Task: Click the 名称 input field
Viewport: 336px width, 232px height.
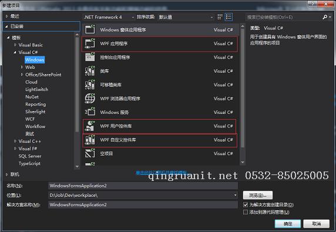Action: pos(143,186)
